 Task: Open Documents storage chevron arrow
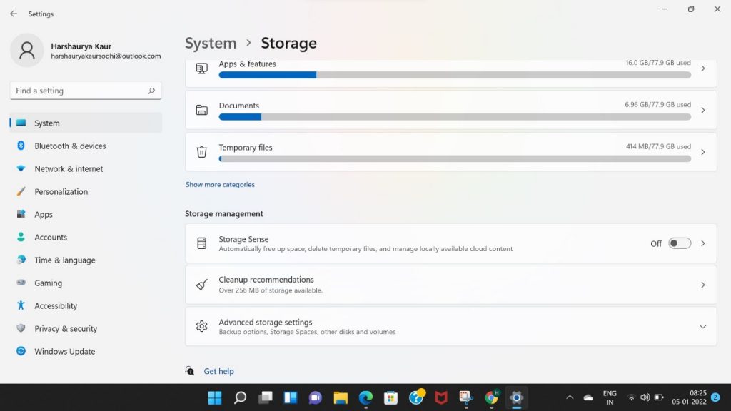pyautogui.click(x=702, y=111)
